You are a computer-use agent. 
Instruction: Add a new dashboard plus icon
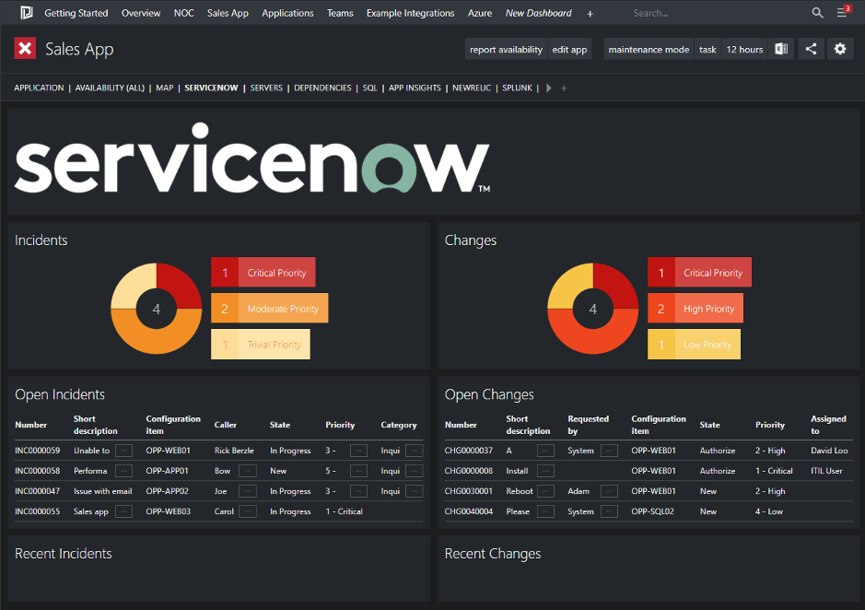tap(590, 14)
